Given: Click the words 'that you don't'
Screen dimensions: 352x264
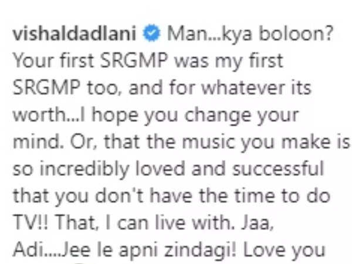Looking at the screenshot, I should (x=78, y=197).
